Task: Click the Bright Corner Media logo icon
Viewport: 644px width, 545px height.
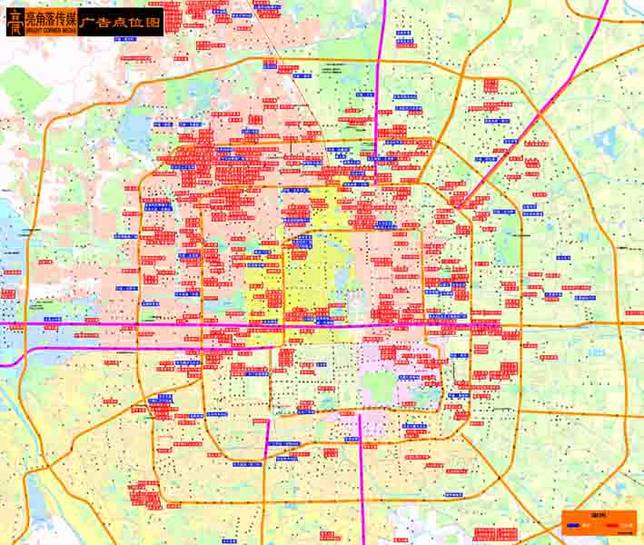Action: click(15, 23)
